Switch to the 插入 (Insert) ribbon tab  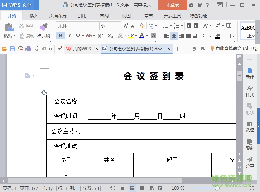coord(34,16)
